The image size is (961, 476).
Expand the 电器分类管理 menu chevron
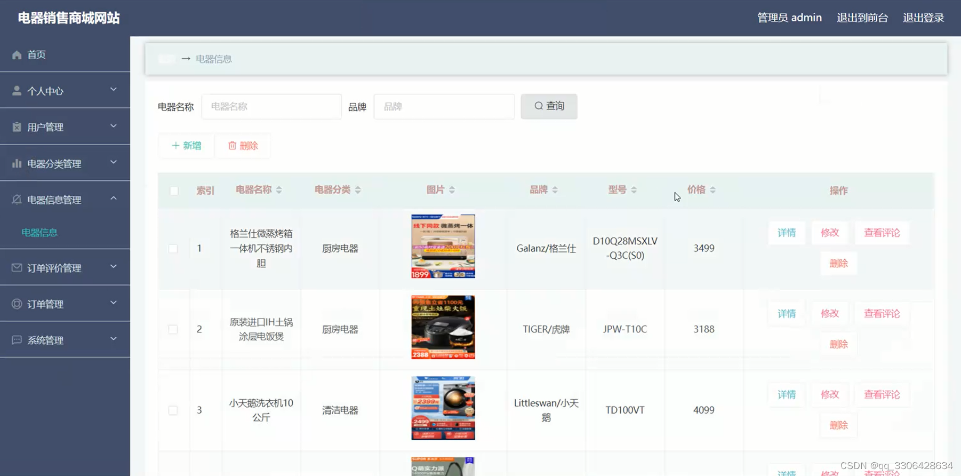[x=113, y=162]
